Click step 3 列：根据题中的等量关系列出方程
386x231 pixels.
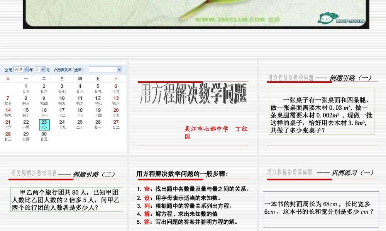pos(185,206)
